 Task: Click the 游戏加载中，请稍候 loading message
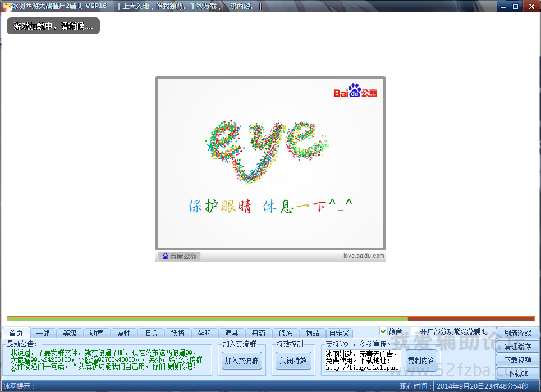pyautogui.click(x=53, y=26)
